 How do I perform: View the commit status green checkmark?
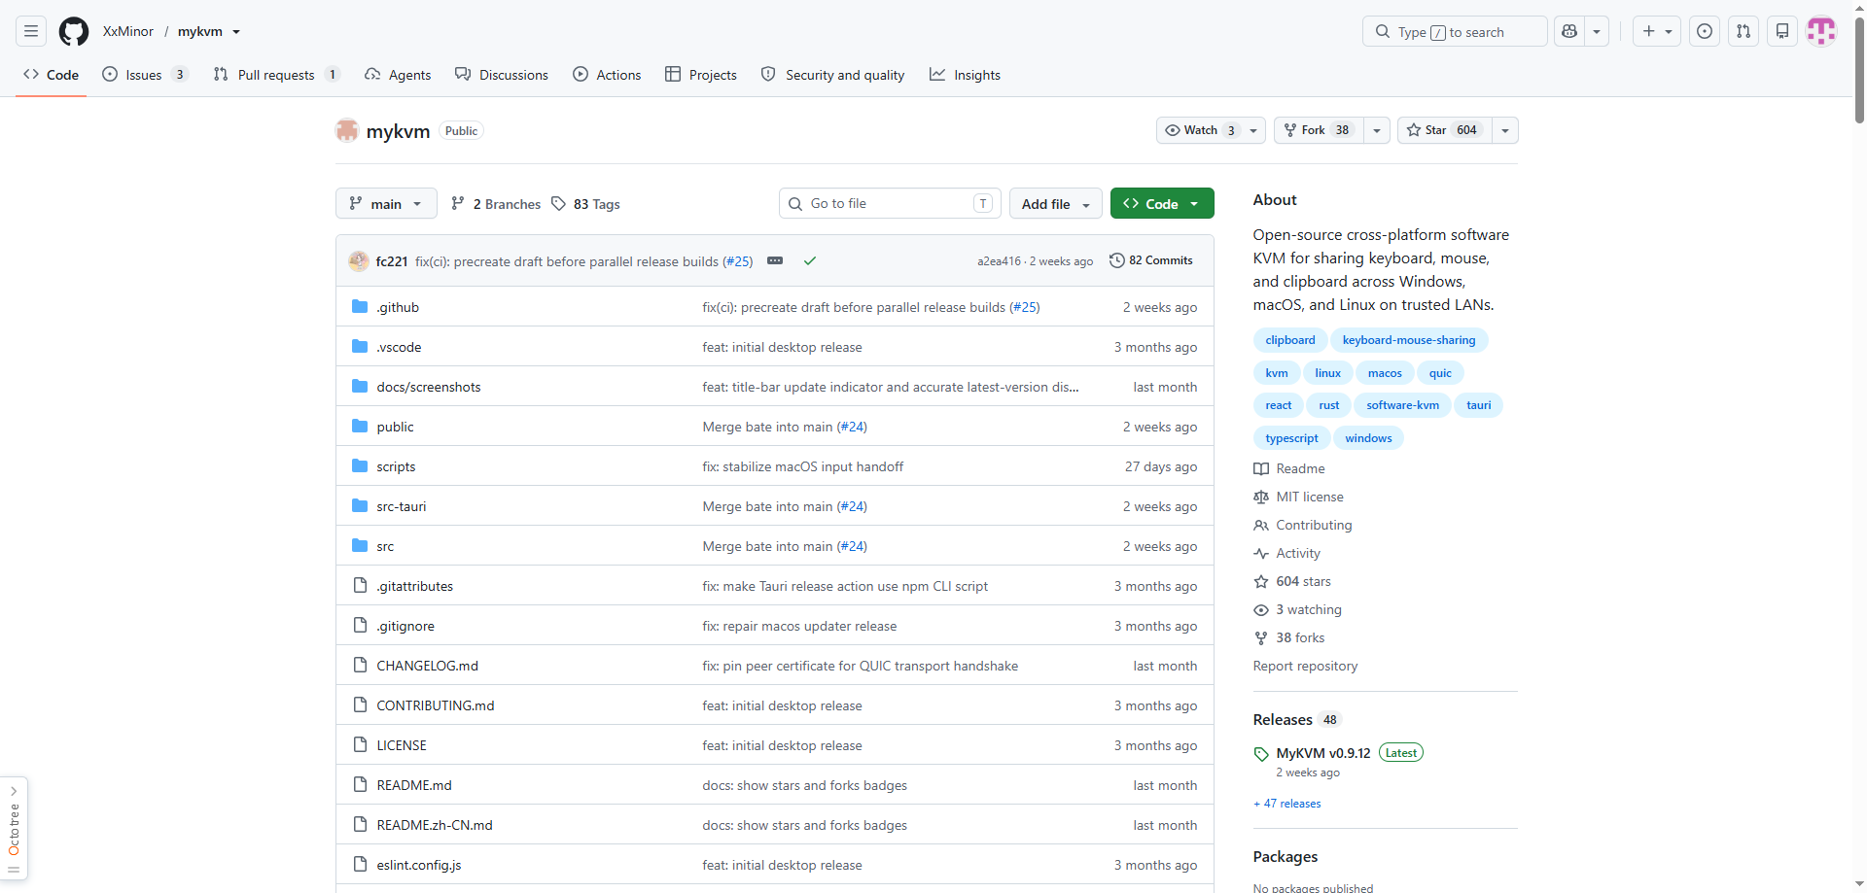810,260
